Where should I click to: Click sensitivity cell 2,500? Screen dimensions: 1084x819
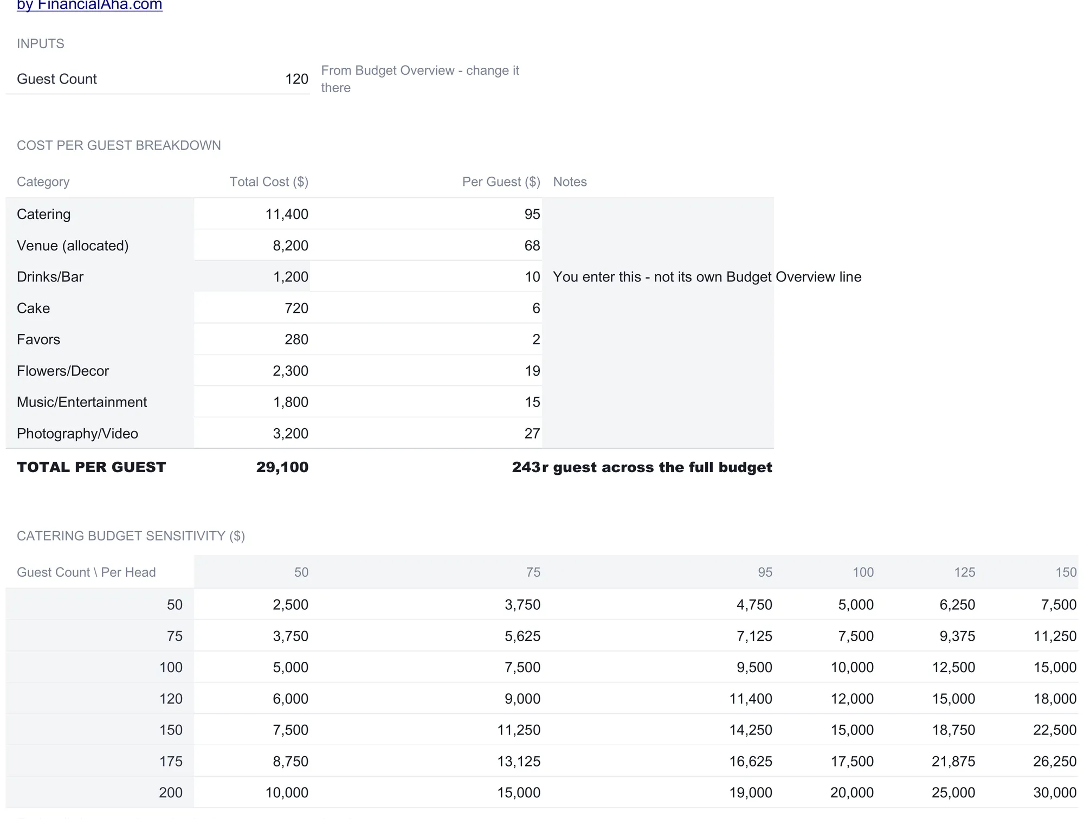[x=291, y=605]
